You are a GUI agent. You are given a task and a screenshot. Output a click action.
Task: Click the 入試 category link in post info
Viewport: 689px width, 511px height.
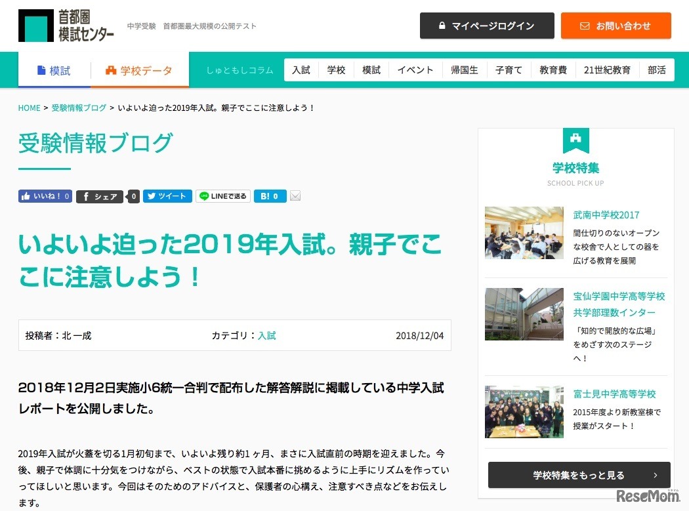[x=266, y=335]
